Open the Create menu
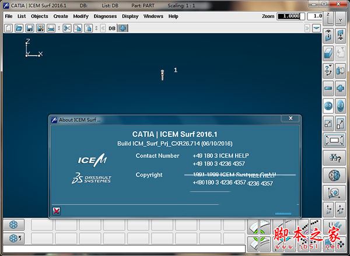The image size is (350, 256). (x=61, y=16)
